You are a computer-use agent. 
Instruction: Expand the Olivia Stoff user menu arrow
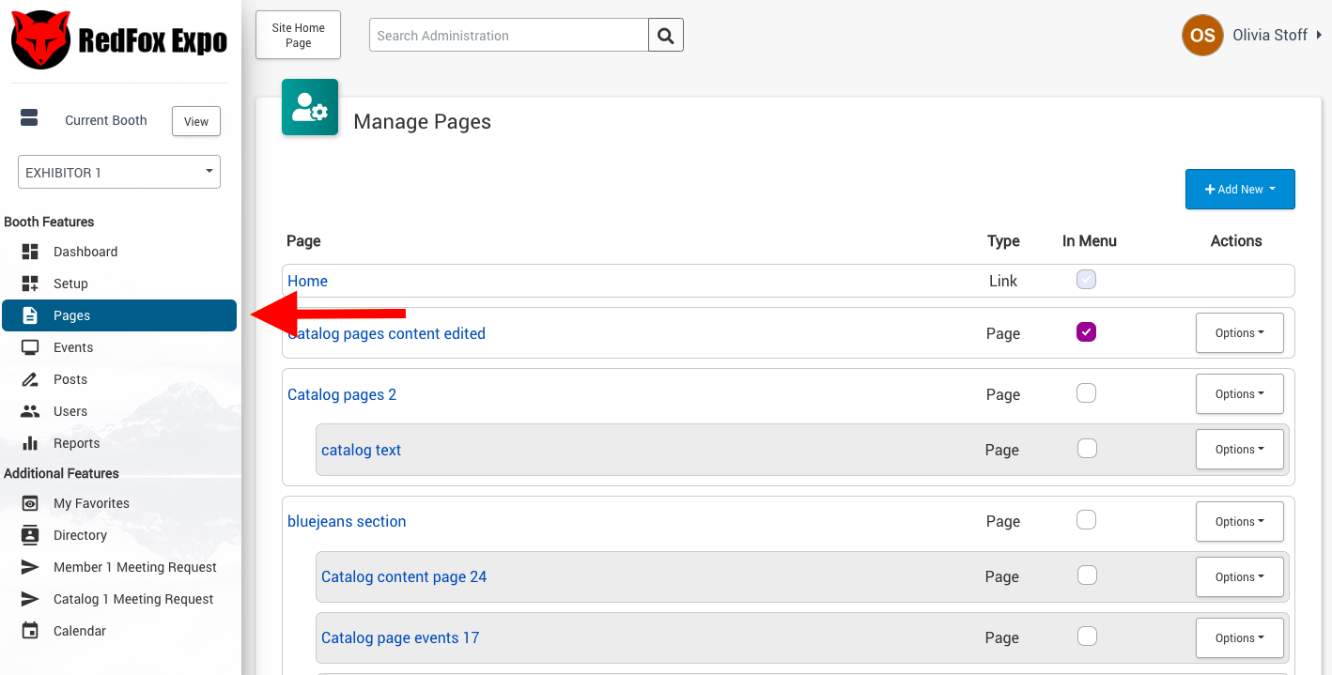[x=1319, y=35]
